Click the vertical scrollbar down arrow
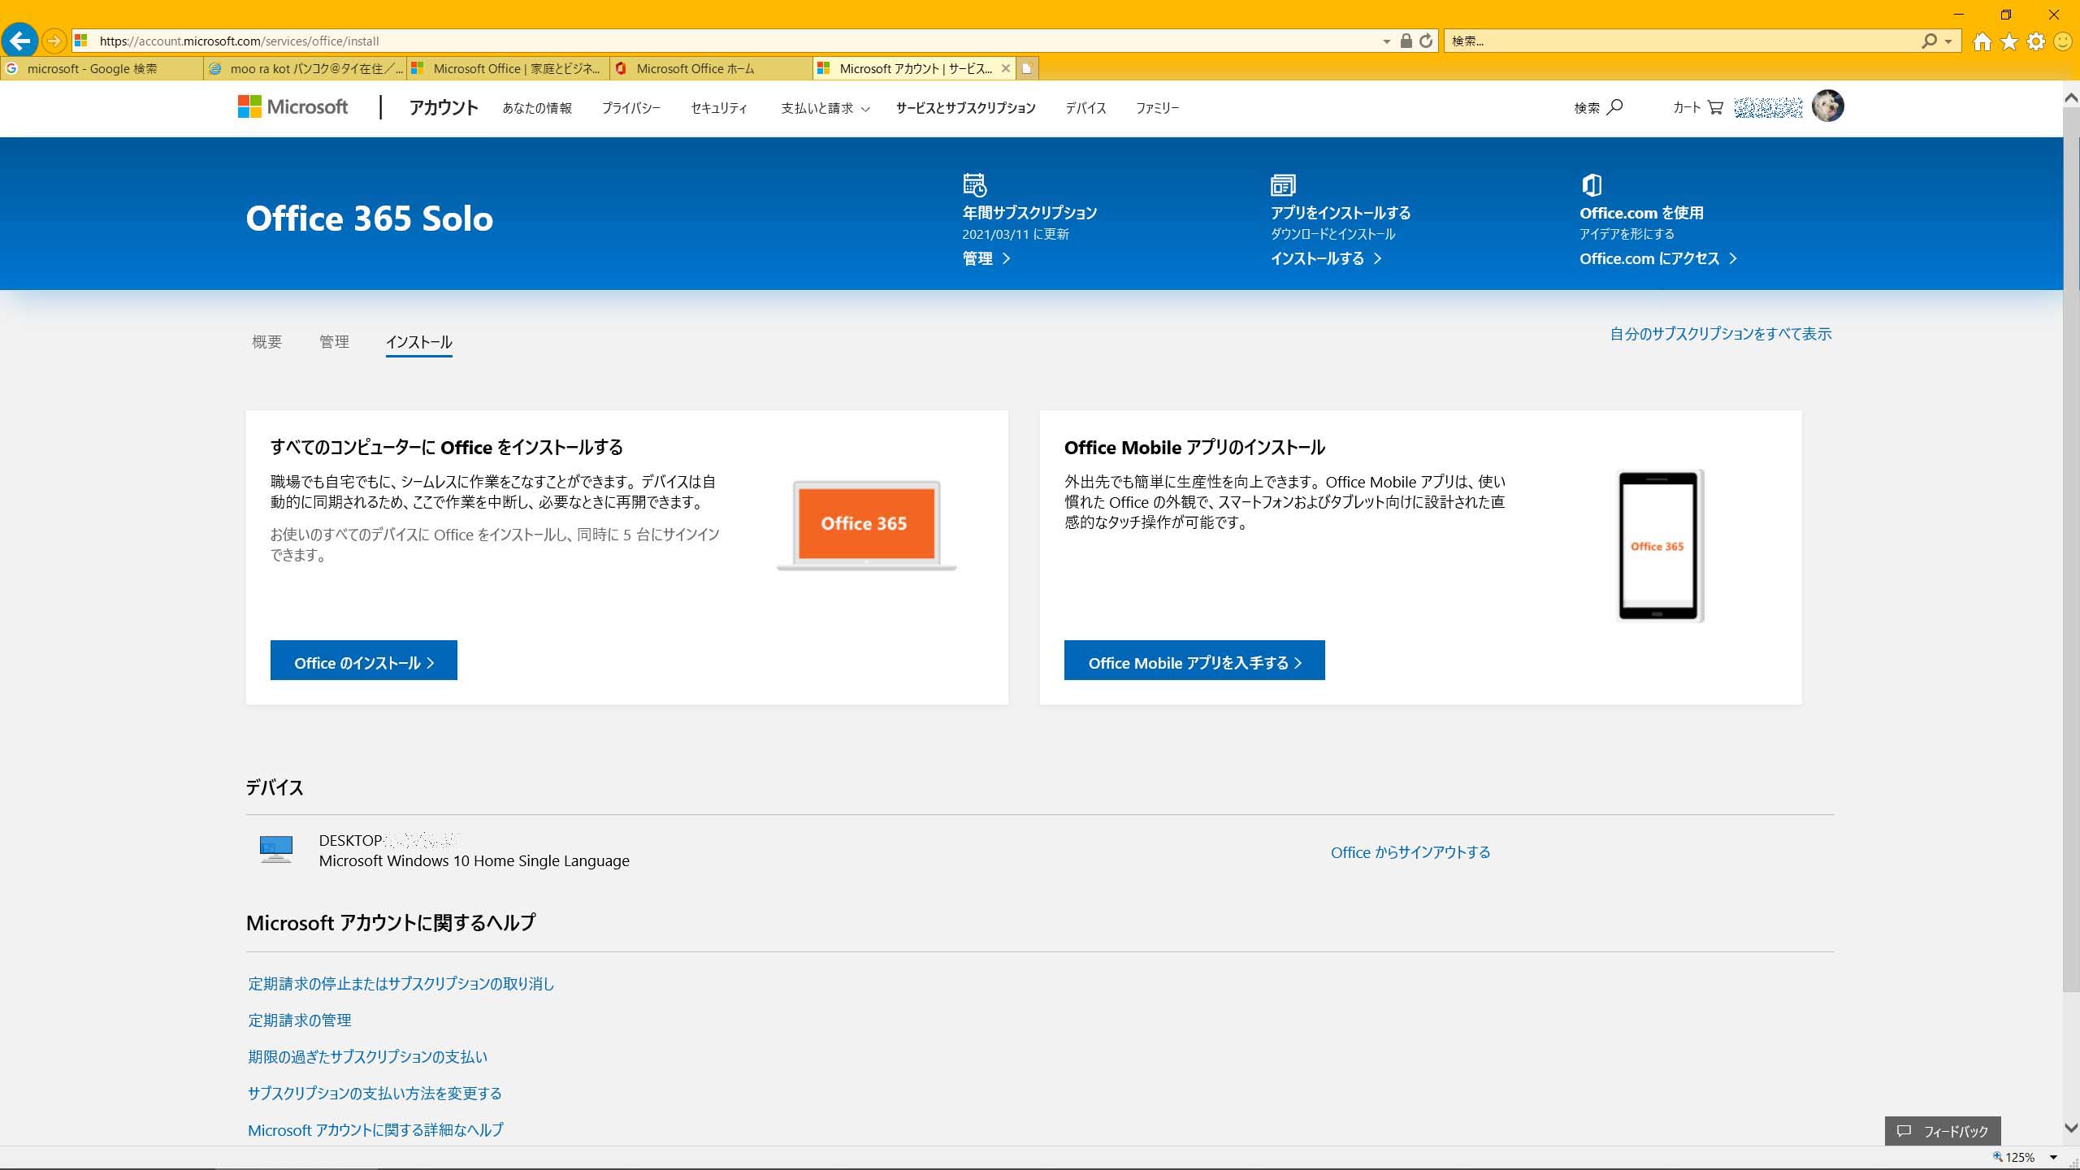 2071,1128
